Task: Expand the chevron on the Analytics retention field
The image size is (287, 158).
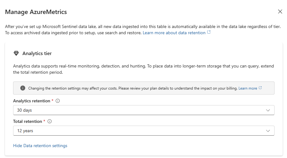Action: (268, 110)
